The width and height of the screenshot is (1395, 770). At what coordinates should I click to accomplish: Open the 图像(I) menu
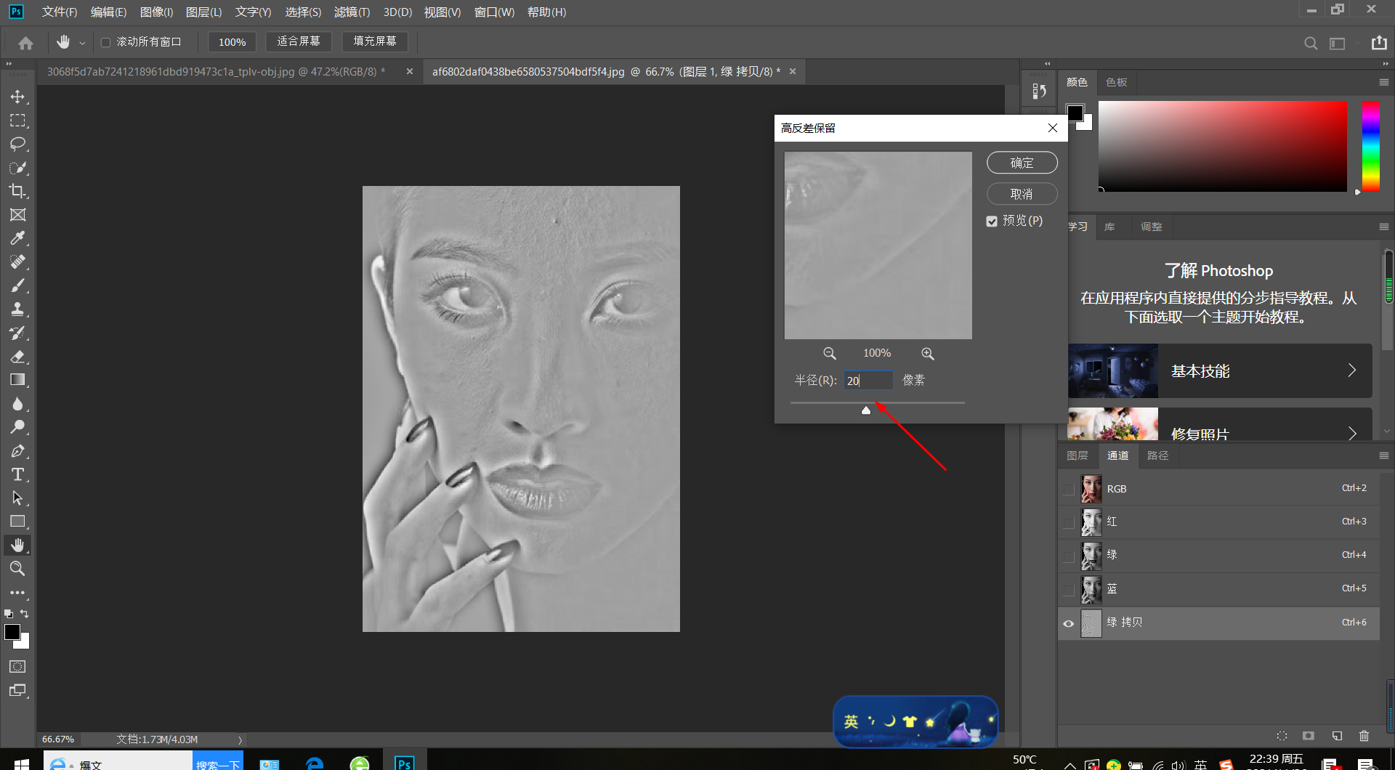coord(156,12)
